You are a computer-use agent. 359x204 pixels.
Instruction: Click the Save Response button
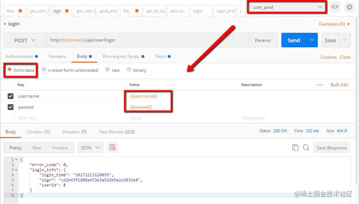click(x=332, y=148)
